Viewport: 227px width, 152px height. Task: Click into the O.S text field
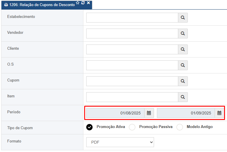click(x=132, y=65)
